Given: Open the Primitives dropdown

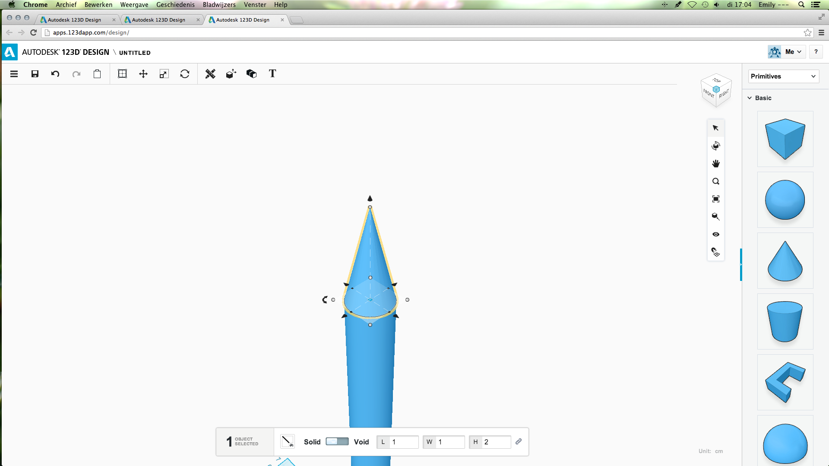Looking at the screenshot, I should (x=783, y=76).
